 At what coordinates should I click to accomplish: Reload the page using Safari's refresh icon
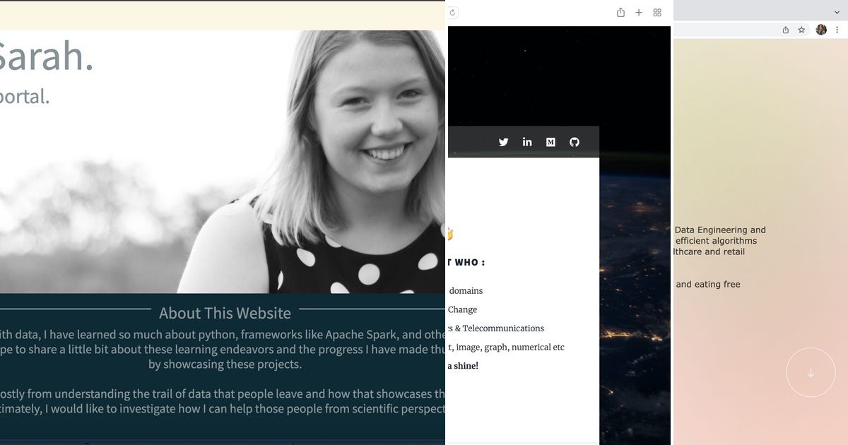[452, 12]
